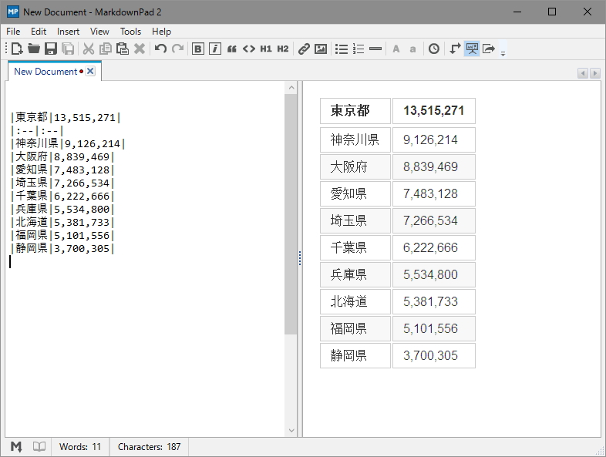Screen dimensions: 606x457
Task: Copy selection using toolbar icon
Action: (x=106, y=49)
